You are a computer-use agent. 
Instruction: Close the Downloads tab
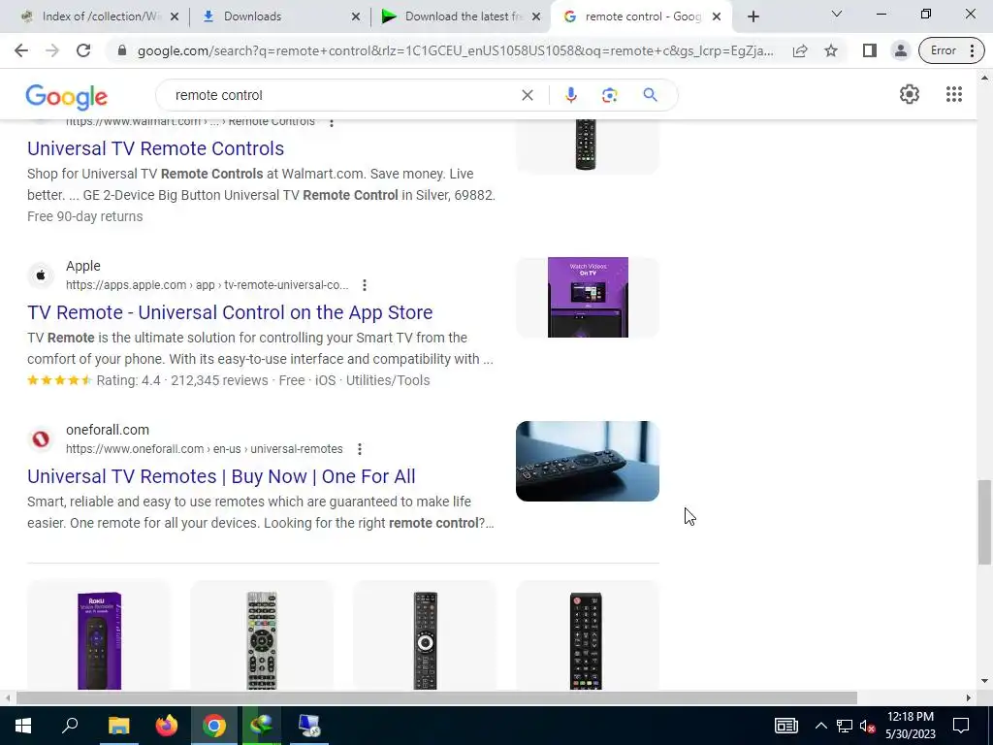tap(356, 16)
